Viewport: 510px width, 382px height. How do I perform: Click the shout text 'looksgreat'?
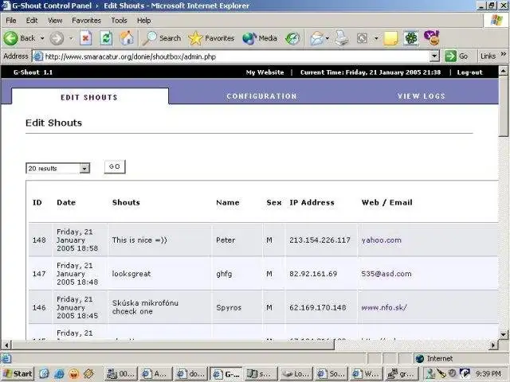coord(131,274)
